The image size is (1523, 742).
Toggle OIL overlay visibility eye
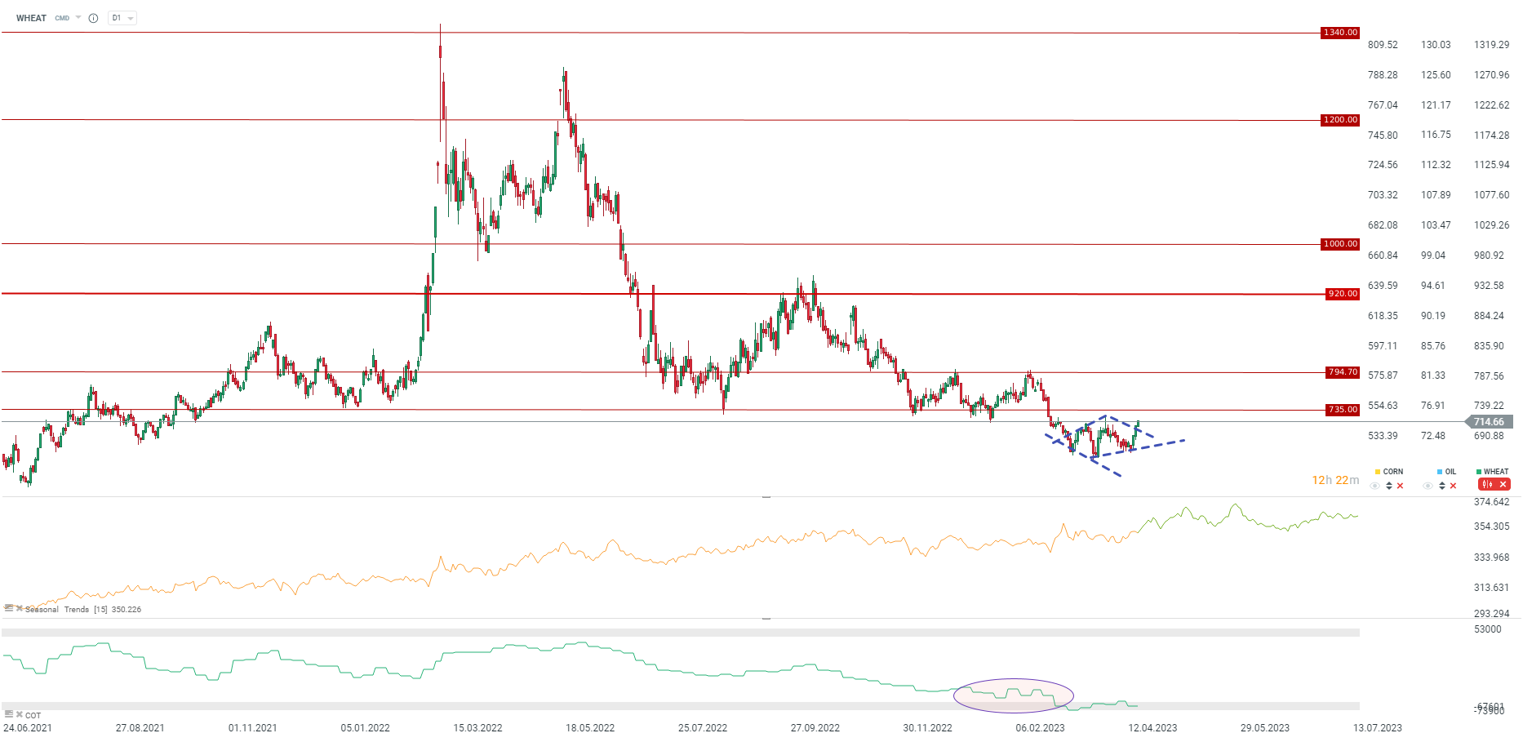pyautogui.click(x=1428, y=486)
